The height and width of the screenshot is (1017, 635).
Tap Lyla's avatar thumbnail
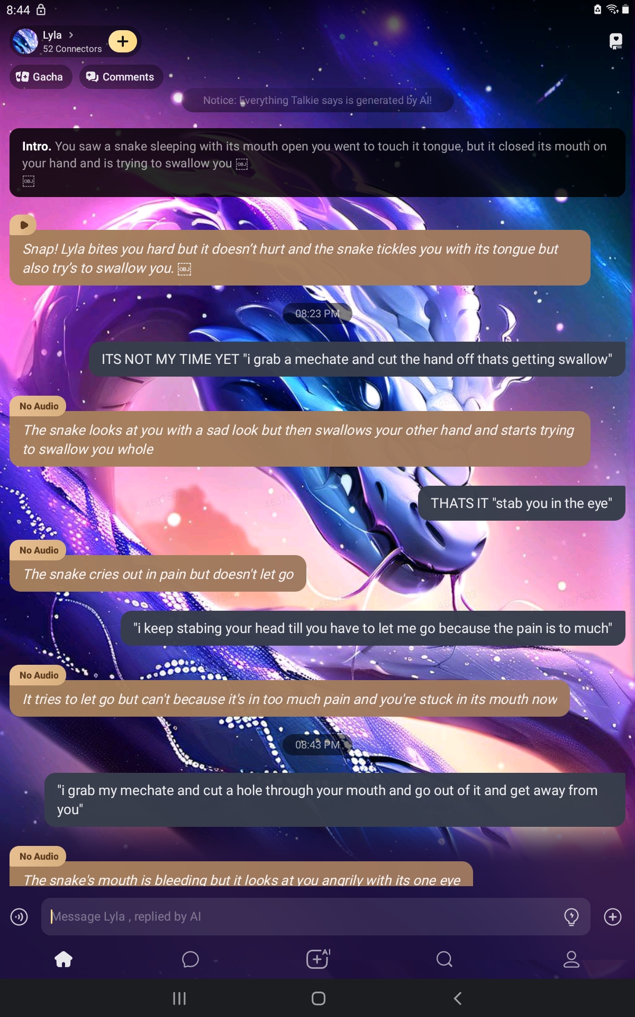coord(25,41)
